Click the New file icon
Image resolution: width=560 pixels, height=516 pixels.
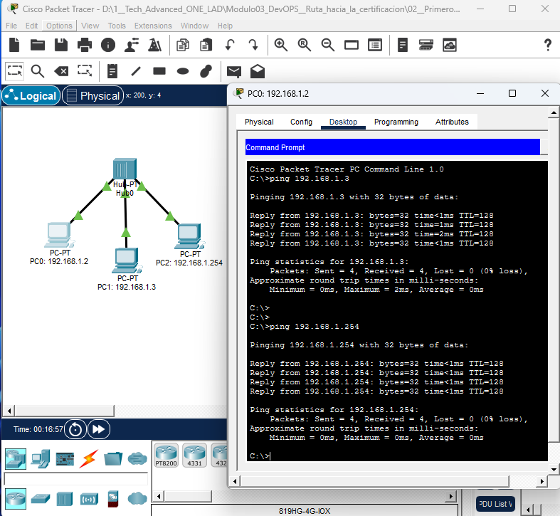point(14,45)
